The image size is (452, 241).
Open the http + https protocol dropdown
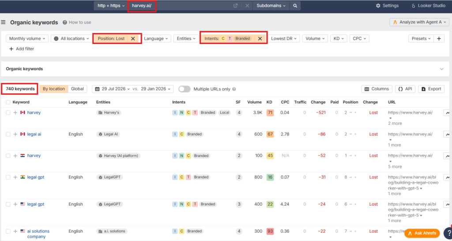click(111, 6)
